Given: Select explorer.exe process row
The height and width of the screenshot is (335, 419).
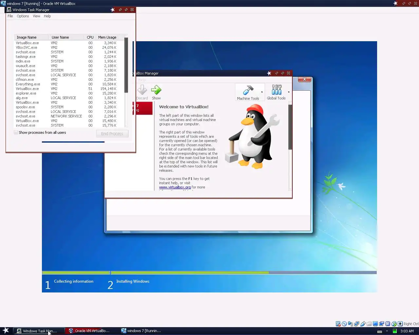Looking at the screenshot, I should coord(69,93).
